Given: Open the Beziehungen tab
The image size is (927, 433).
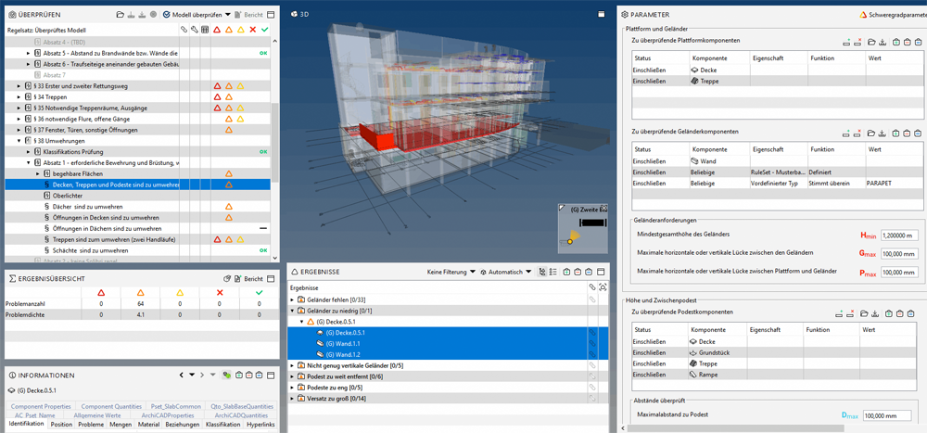Looking at the screenshot, I should pyautogui.click(x=182, y=425).
